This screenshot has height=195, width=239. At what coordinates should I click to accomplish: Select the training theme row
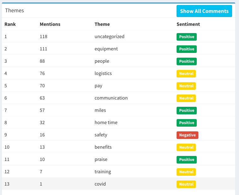click(x=119, y=172)
